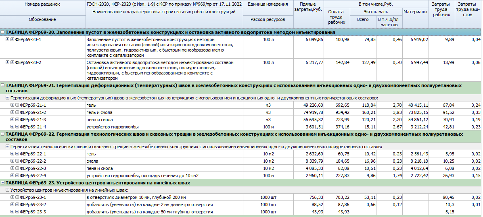
Task: Click the direct cost value 49 226,60
Action: coord(313,105)
